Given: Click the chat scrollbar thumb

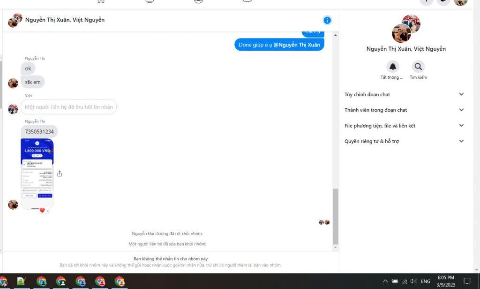Looking at the screenshot, I should click(336, 216).
